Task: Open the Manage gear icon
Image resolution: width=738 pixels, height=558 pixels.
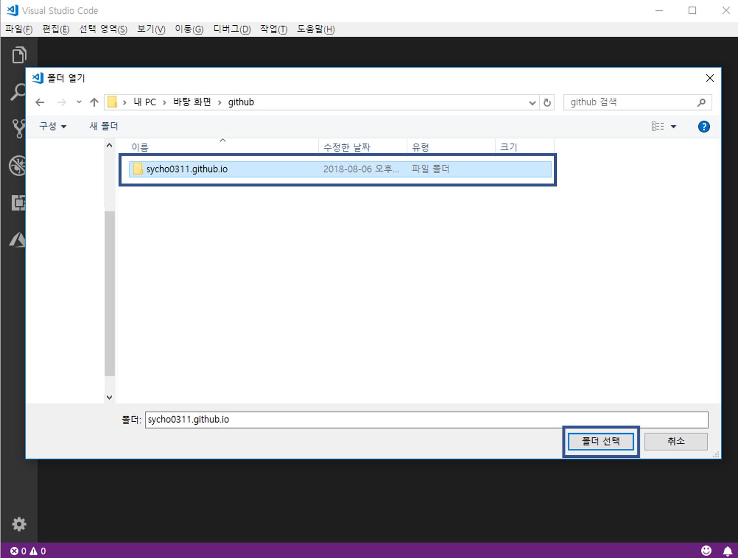Action: pos(19,524)
